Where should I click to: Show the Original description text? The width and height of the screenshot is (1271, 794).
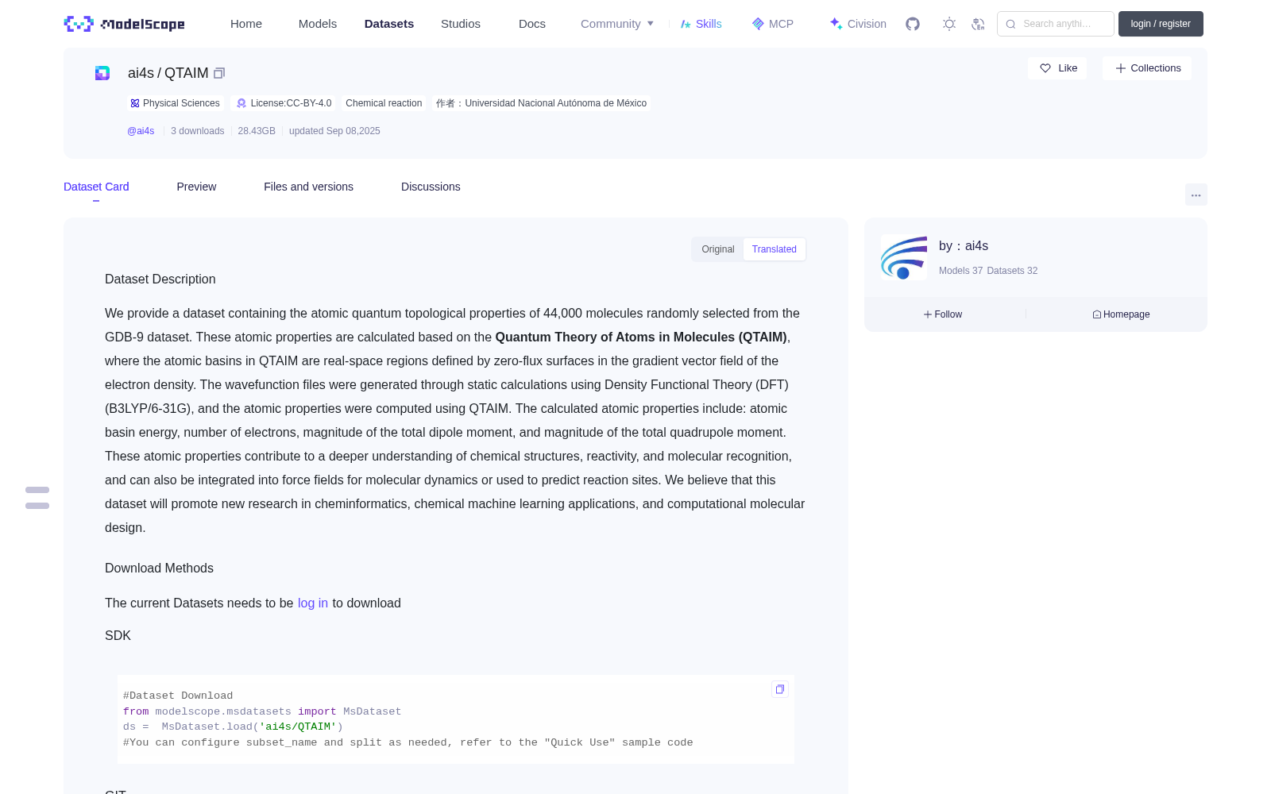pos(718,249)
